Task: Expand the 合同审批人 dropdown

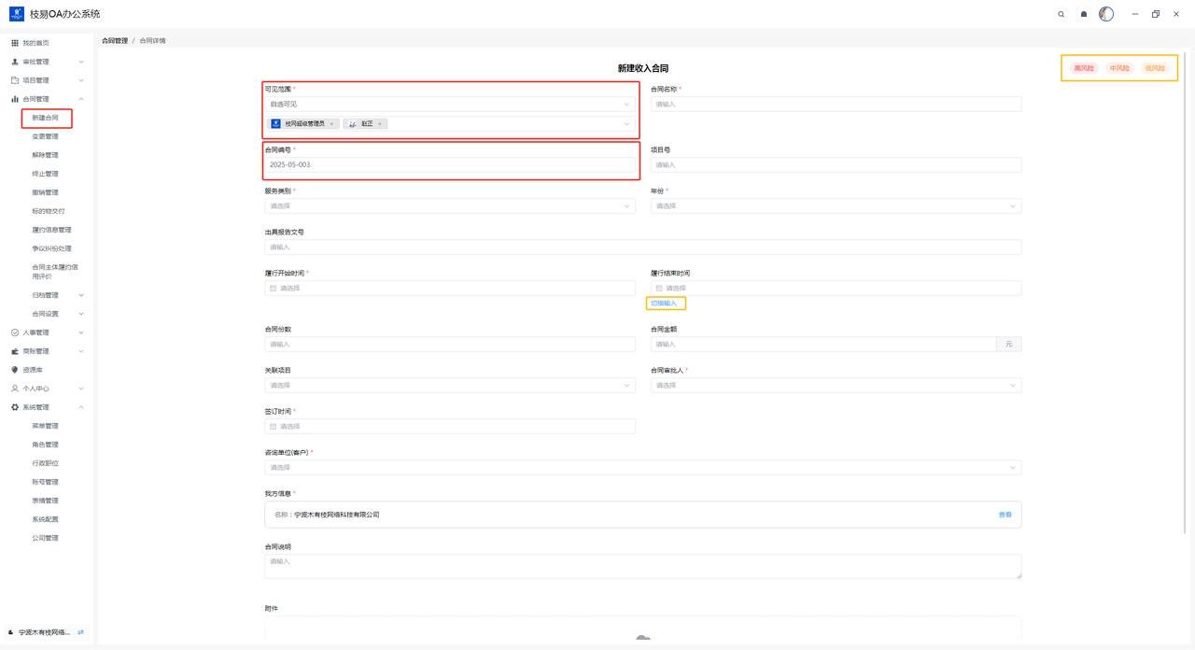Action: tap(836, 386)
